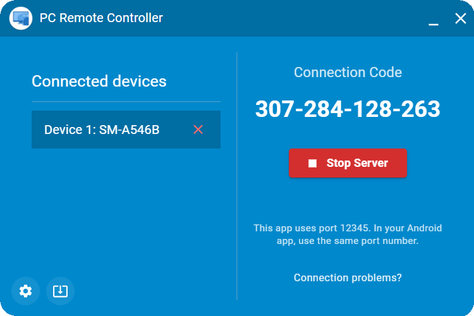Click the 'Connected devices' heading

99,81
